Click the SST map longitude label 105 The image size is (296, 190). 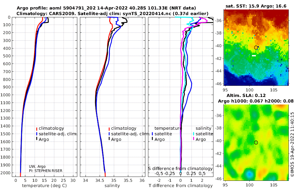[x=274, y=90]
